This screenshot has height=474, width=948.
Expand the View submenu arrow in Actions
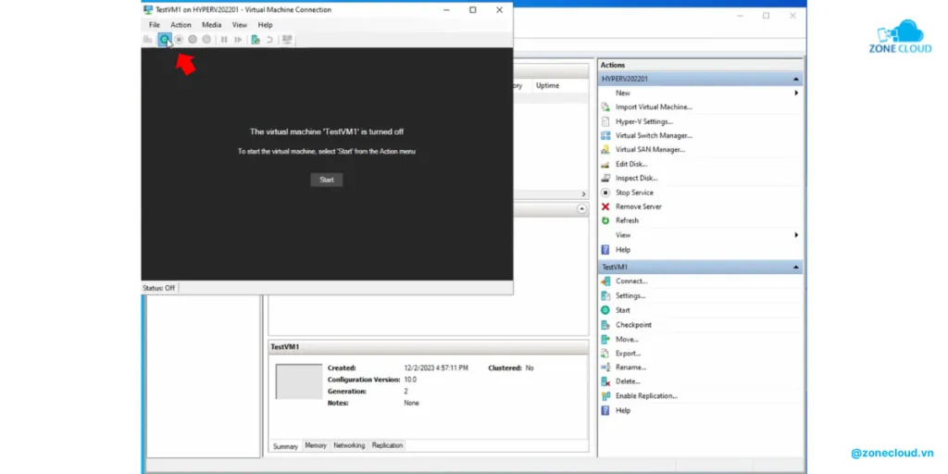pyautogui.click(x=796, y=234)
